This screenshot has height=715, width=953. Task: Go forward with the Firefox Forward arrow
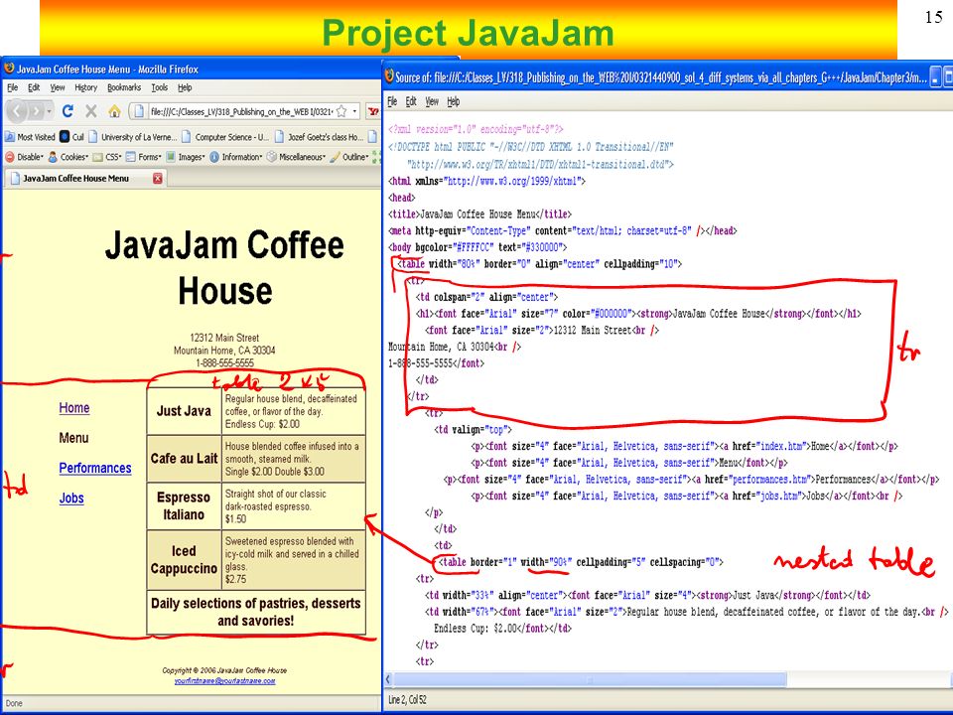pyautogui.click(x=36, y=111)
